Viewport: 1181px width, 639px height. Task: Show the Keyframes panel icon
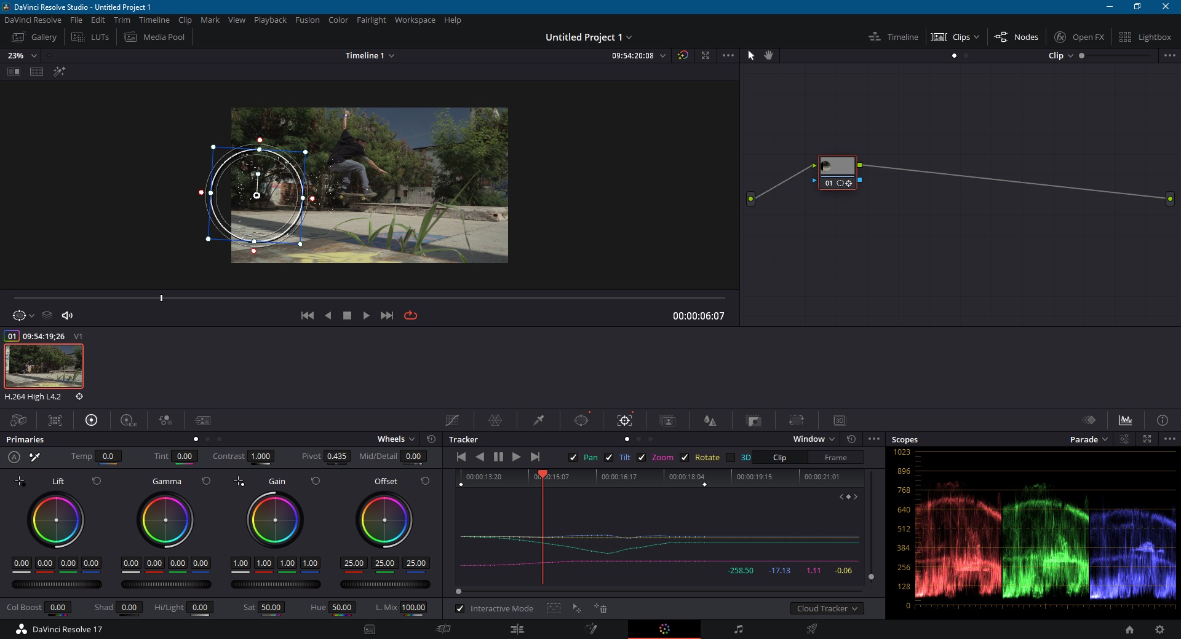1089,420
